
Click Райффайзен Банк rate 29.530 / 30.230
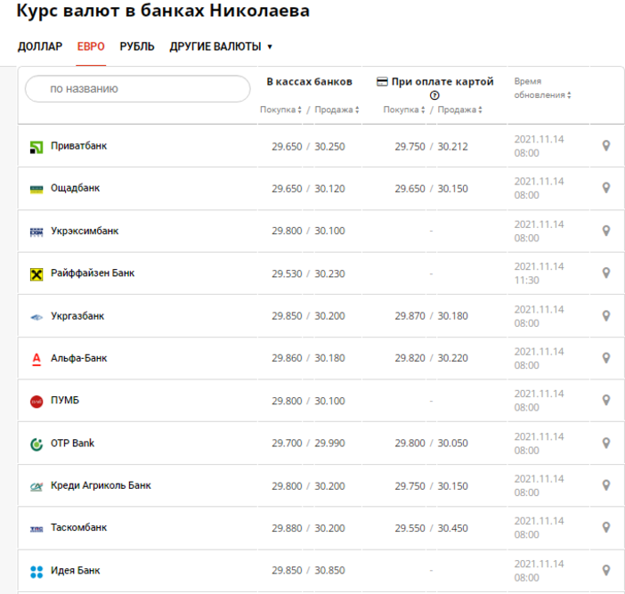308,274
